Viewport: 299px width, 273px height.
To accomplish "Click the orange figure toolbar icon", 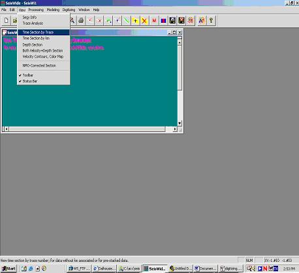I will tap(191, 21).
